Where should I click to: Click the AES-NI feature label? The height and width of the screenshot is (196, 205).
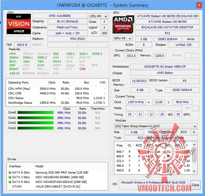[14, 74]
